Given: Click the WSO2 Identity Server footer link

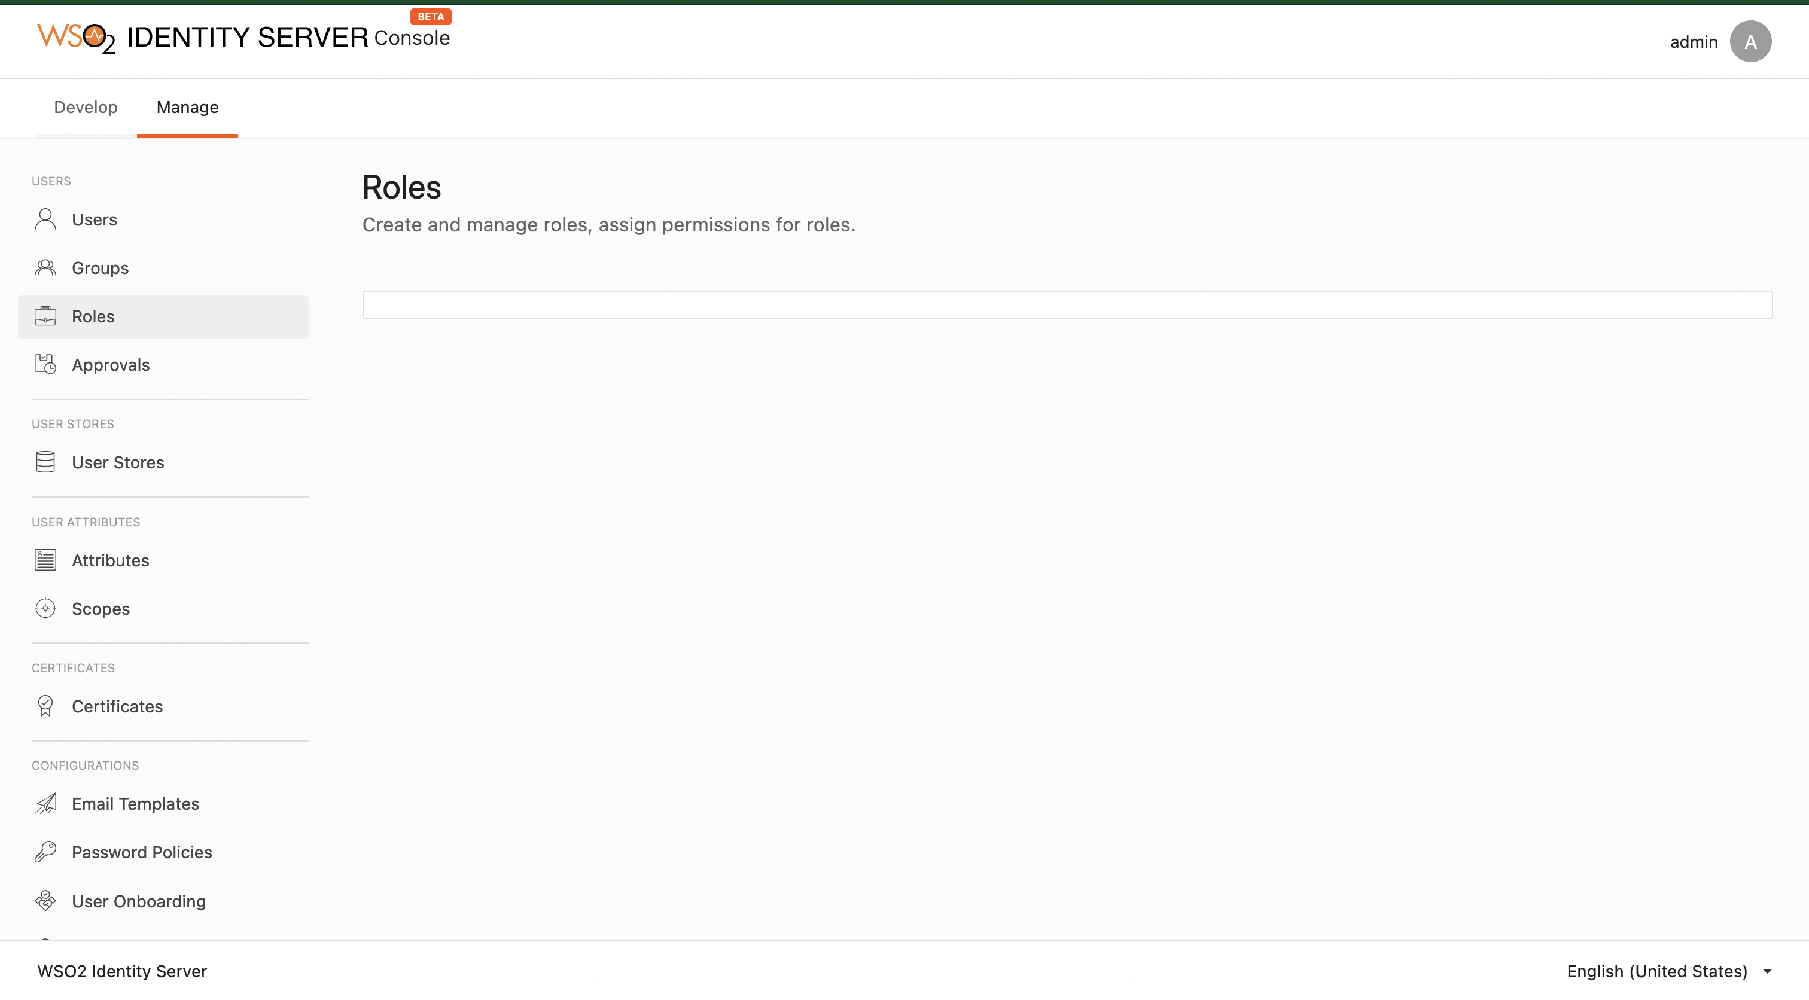Looking at the screenshot, I should [x=121, y=971].
